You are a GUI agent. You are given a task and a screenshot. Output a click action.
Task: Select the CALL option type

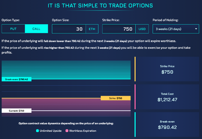click(x=36, y=29)
